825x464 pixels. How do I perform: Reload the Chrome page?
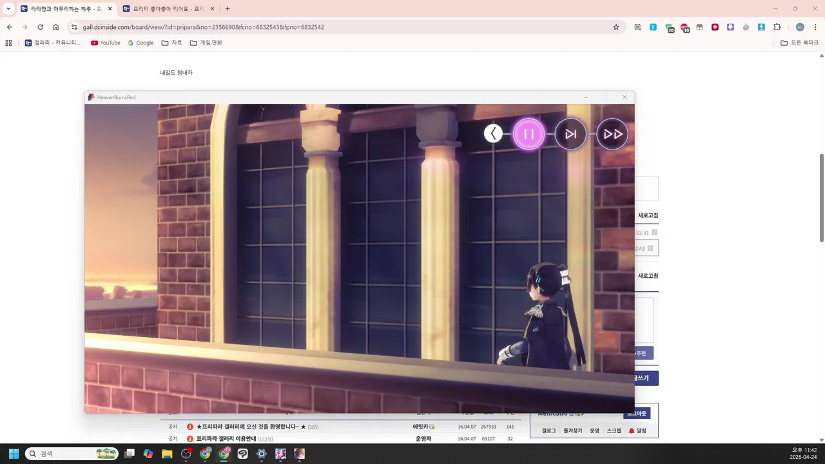(x=41, y=27)
